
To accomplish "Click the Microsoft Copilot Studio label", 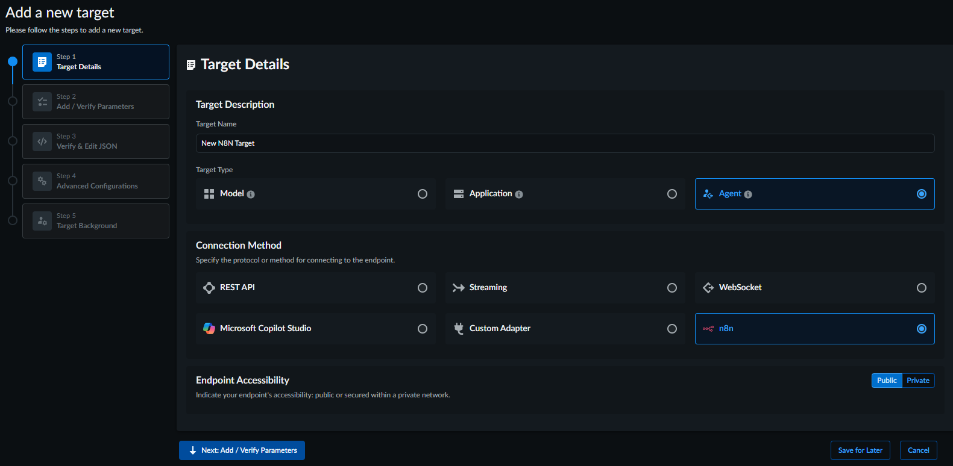I will click(x=265, y=329).
